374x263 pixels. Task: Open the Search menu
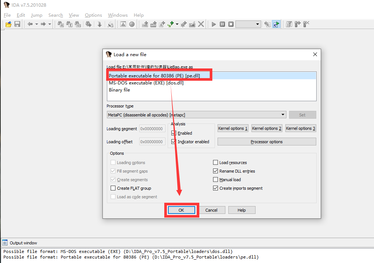click(x=56, y=15)
